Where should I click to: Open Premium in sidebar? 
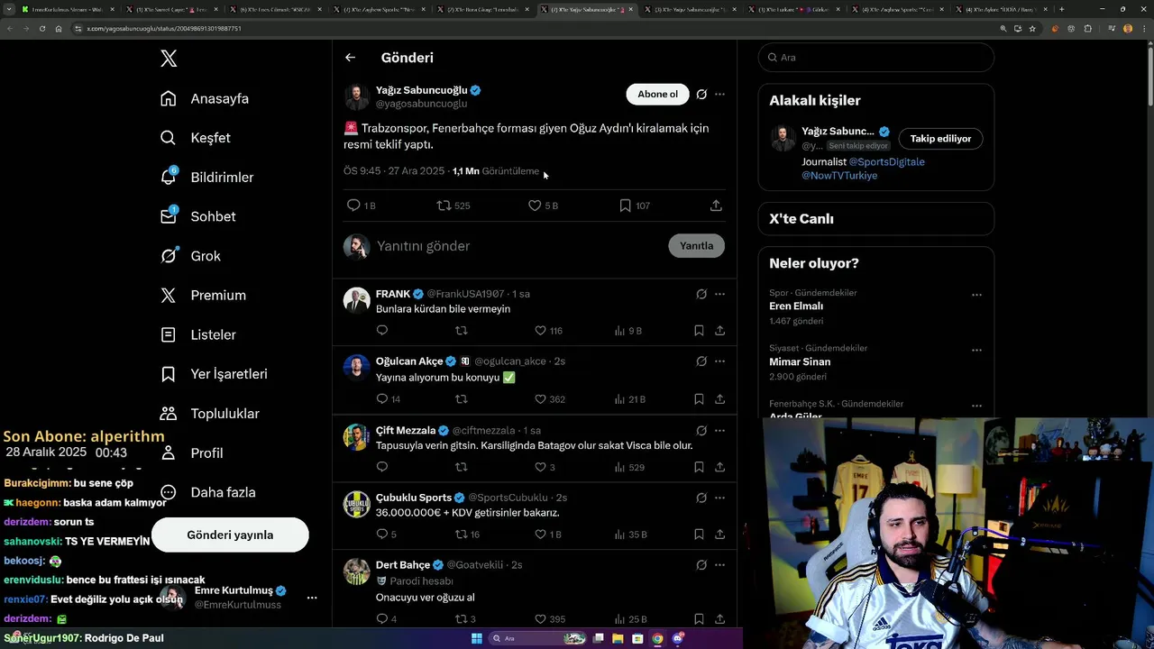point(203,295)
